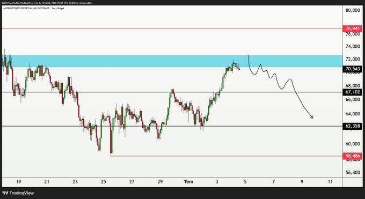This screenshot has width=365, height=199.
Task: Click the 68,000 price axis value
Action: click(353, 86)
